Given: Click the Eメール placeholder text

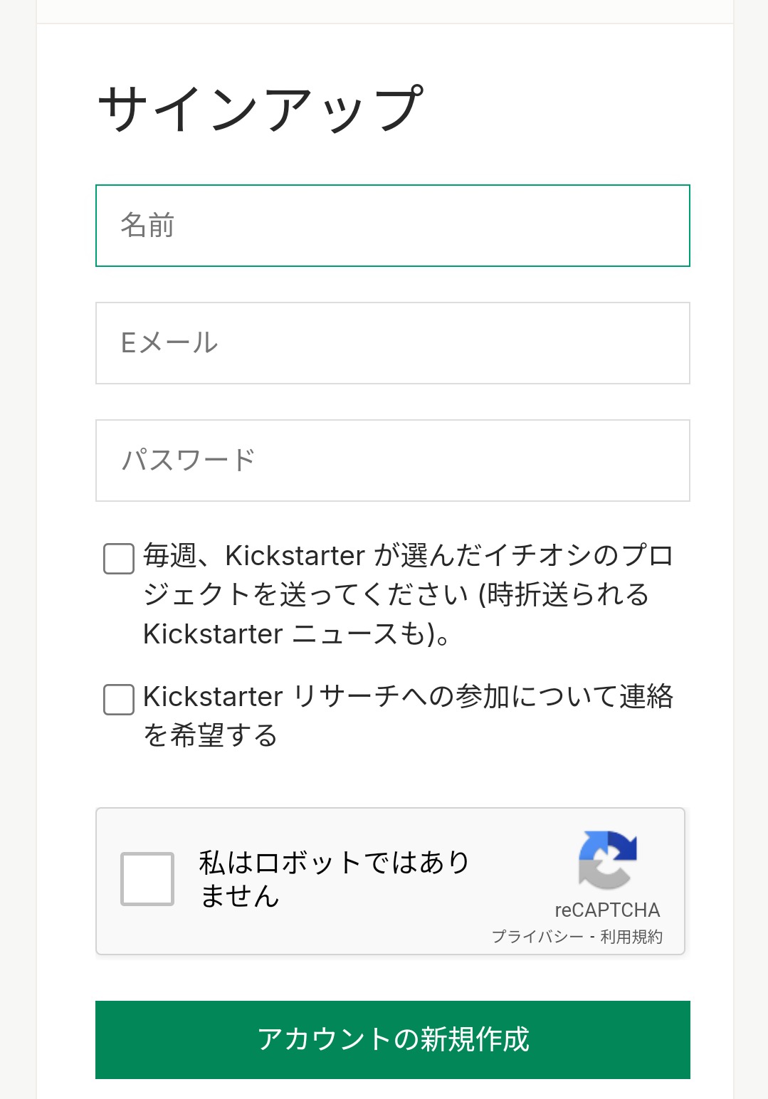Looking at the screenshot, I should pos(169,342).
